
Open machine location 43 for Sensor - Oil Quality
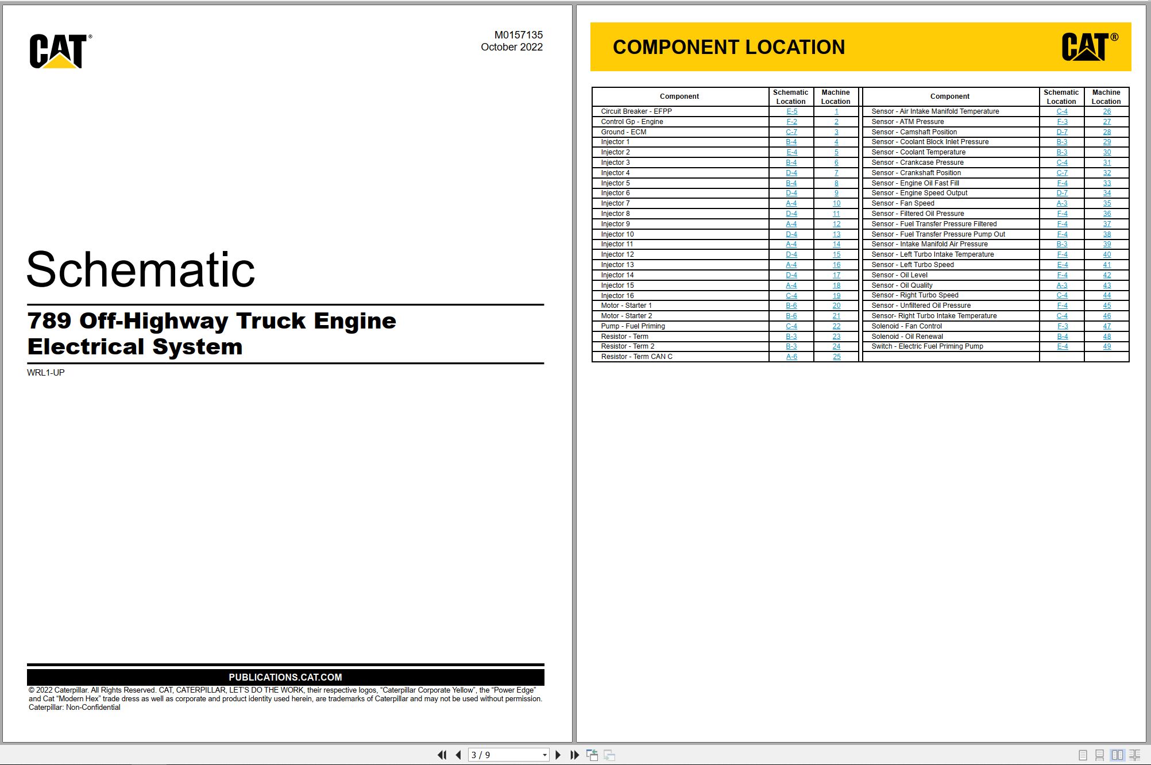1107,285
